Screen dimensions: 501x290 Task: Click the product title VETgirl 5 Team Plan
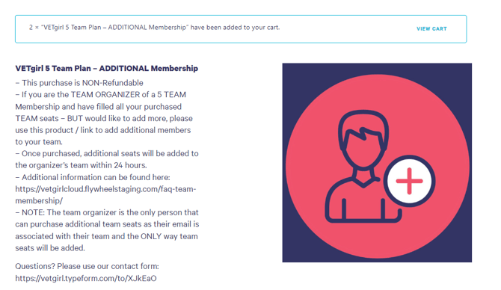click(x=107, y=68)
